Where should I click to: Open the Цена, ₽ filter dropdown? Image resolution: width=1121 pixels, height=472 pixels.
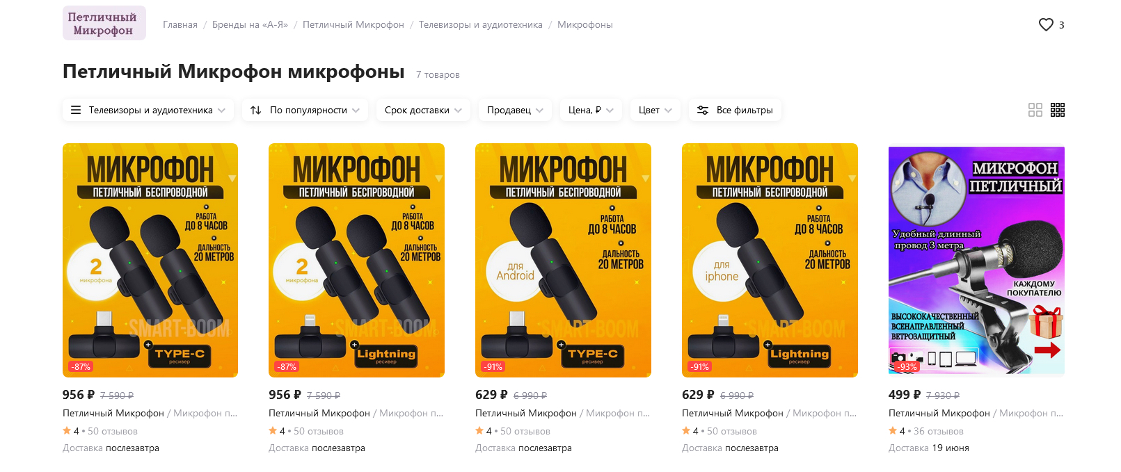pyautogui.click(x=591, y=110)
